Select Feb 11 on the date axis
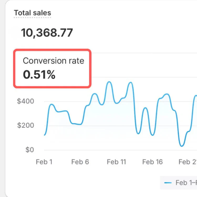Screen dimensions: 197x197 click(x=116, y=162)
